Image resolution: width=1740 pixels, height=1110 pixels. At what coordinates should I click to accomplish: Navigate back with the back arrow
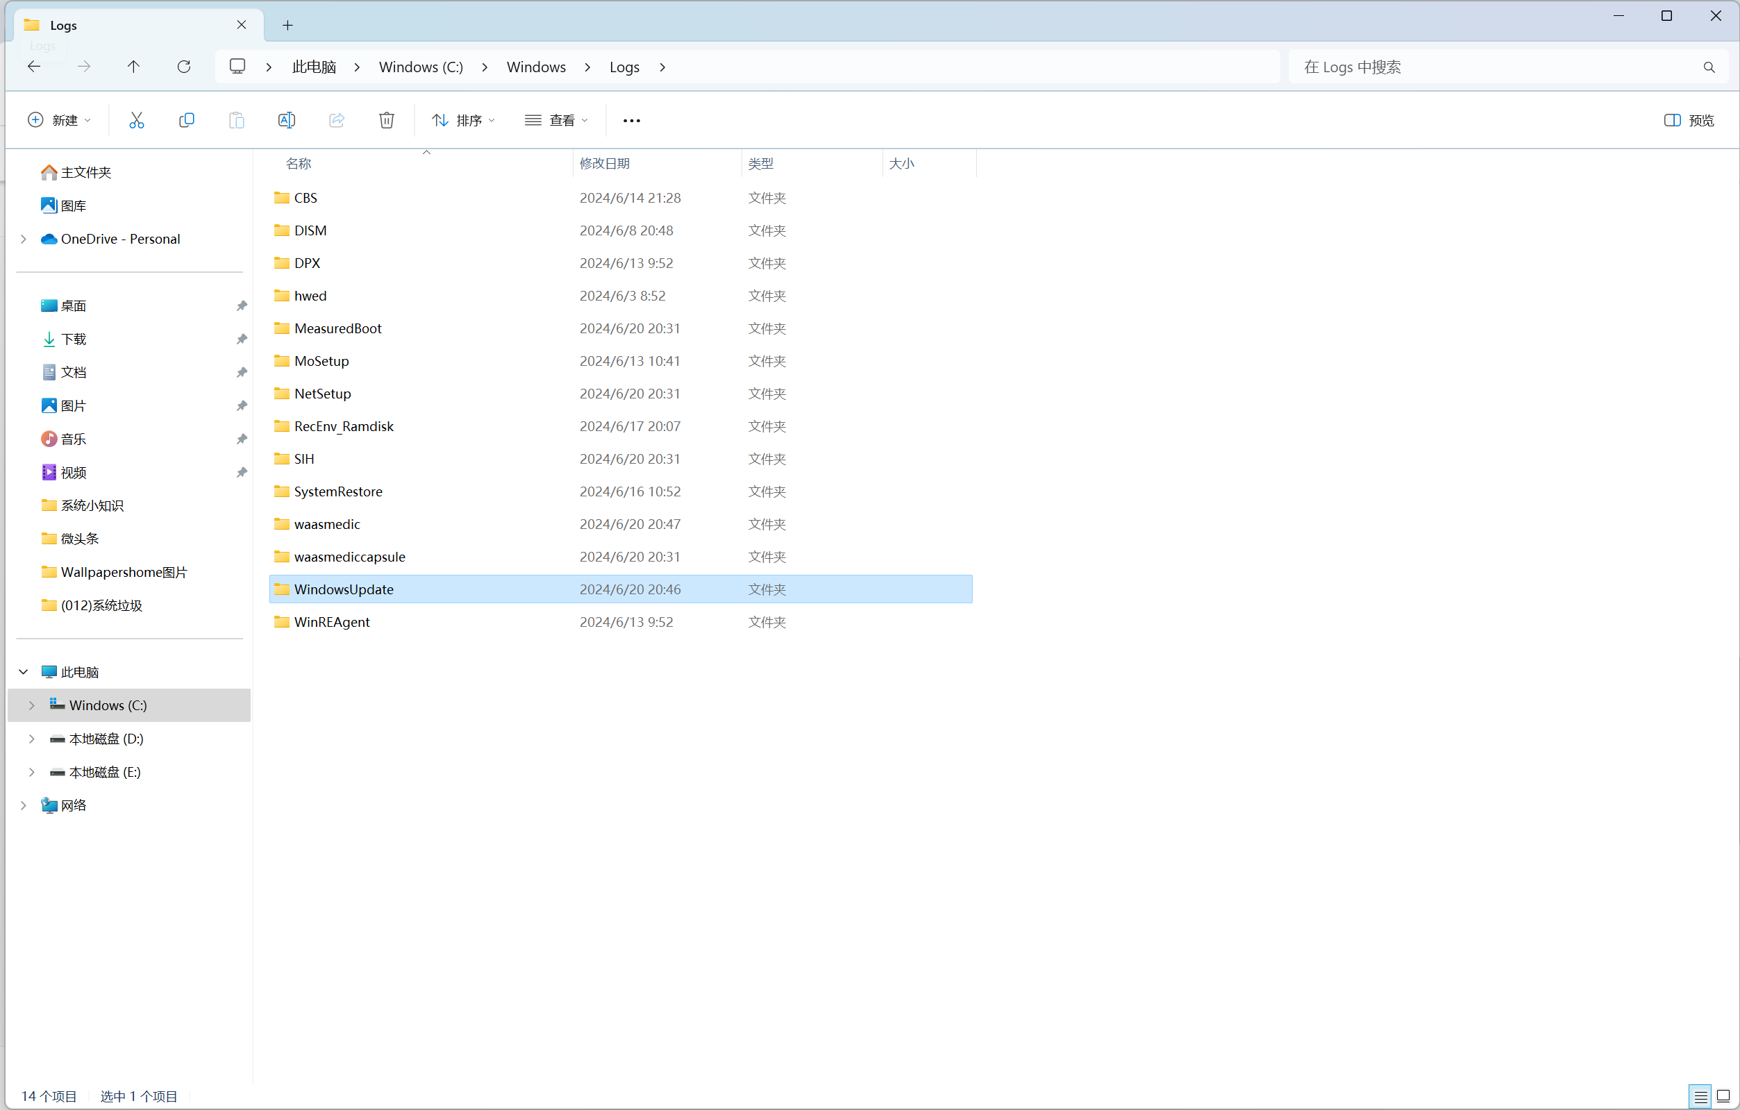(34, 67)
